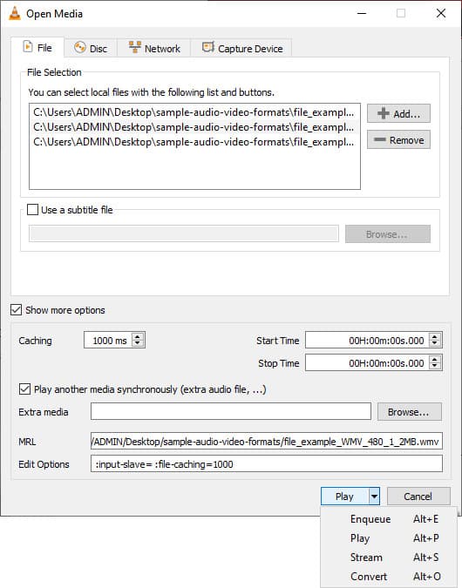Click the Disc tab's disc icon
Image resolution: width=462 pixels, height=588 pixels.
[x=80, y=48]
